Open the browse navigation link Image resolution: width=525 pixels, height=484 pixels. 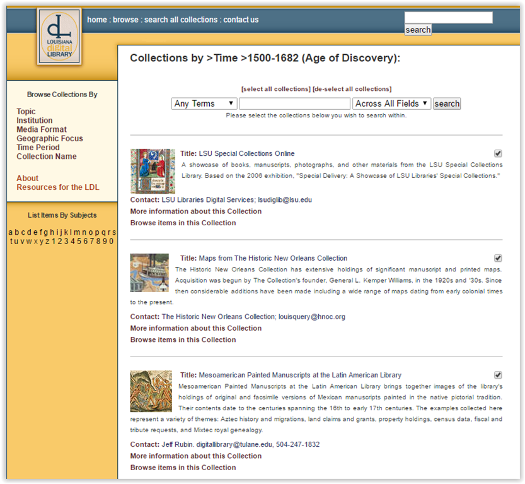tap(125, 20)
